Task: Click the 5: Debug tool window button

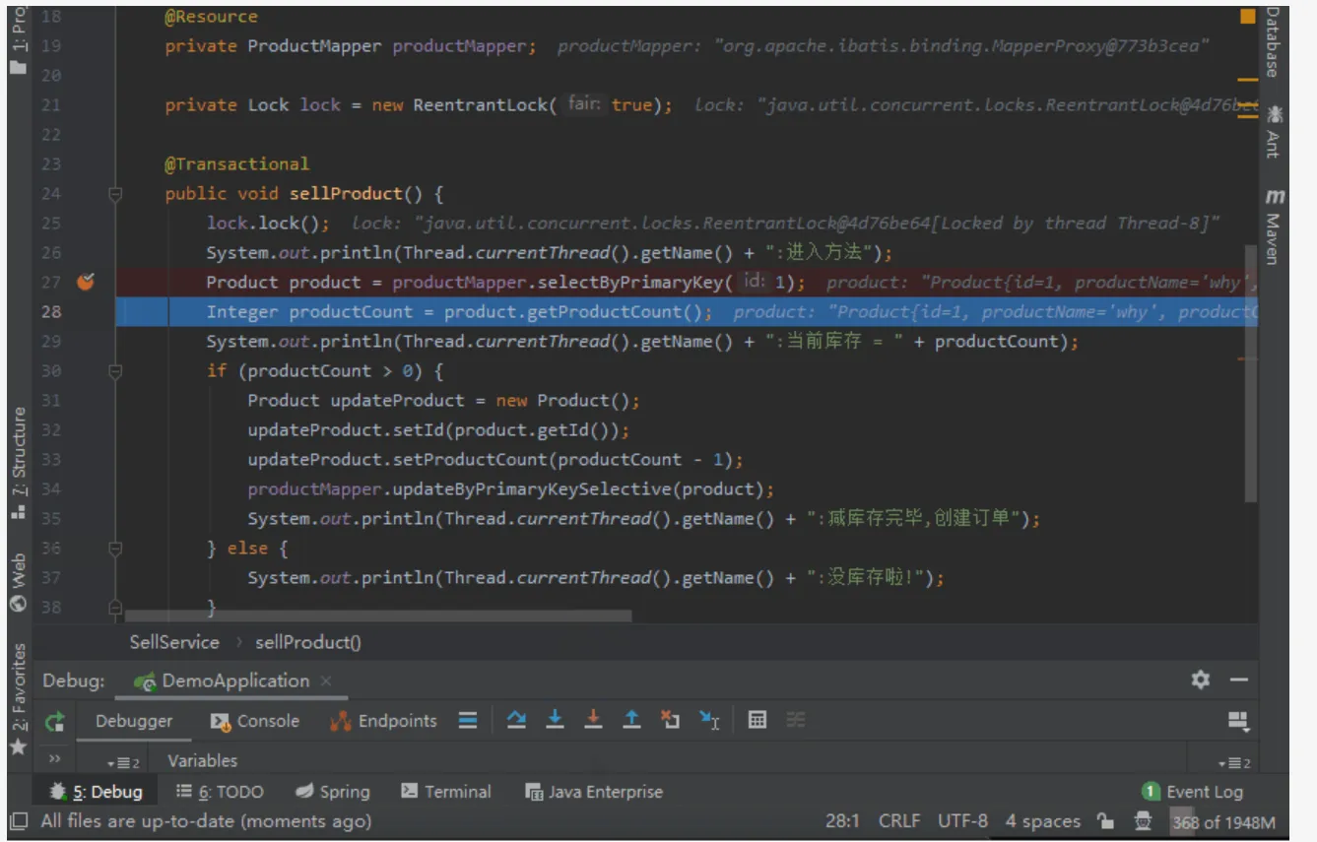Action: (x=96, y=791)
